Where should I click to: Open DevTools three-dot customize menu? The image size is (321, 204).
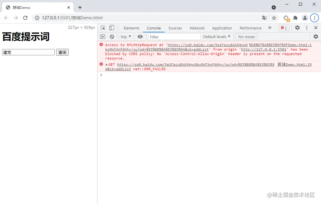pyautogui.click(x=307, y=28)
